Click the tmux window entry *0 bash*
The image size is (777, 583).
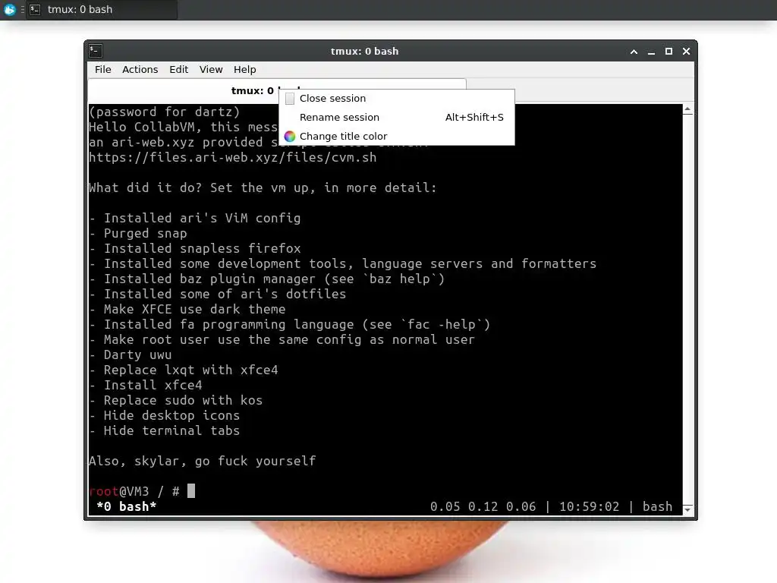127,506
